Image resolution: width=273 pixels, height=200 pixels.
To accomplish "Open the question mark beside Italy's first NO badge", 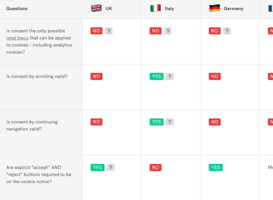I will tap(168, 31).
